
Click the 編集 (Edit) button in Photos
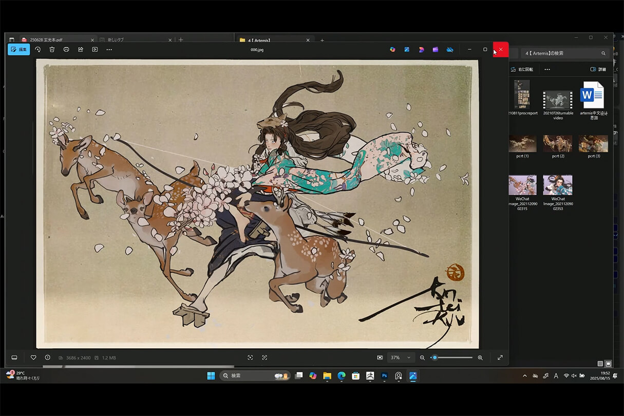click(19, 49)
